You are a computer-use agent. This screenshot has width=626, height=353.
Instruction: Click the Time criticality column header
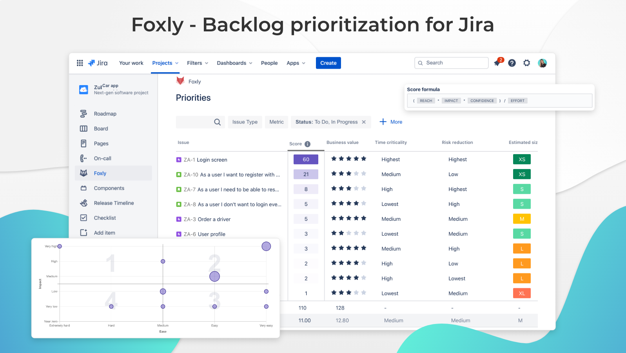(391, 142)
